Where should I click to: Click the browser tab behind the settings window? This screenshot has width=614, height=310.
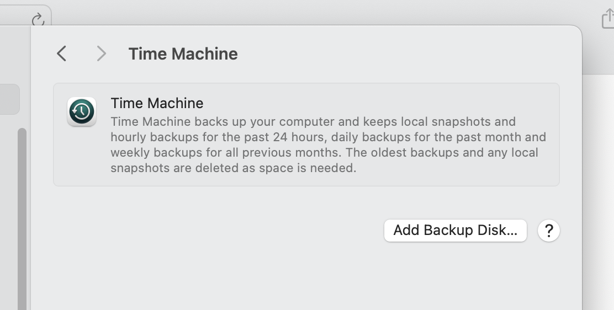click(x=25, y=15)
